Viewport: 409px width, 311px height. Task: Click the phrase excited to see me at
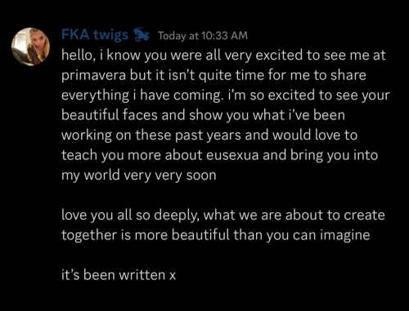321,56
